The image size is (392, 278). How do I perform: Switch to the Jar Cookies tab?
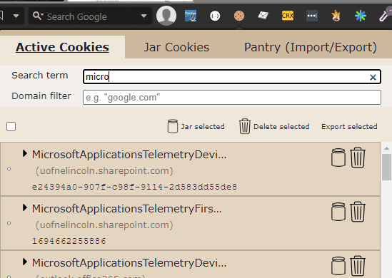176,47
